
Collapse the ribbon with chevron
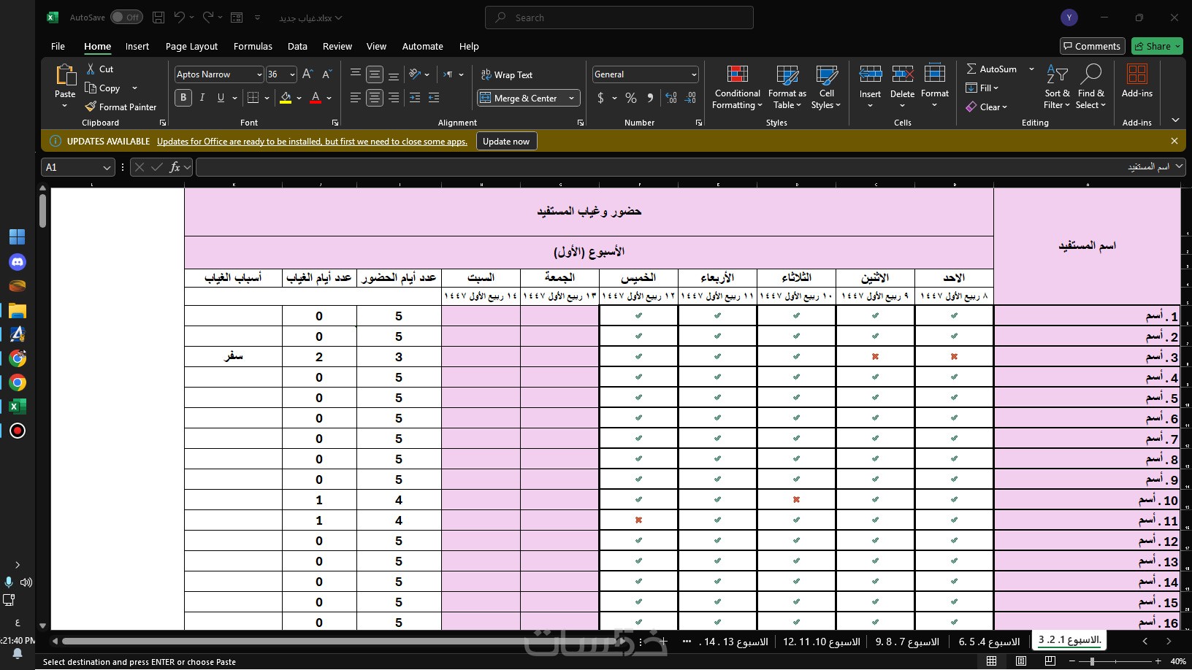tap(1175, 120)
